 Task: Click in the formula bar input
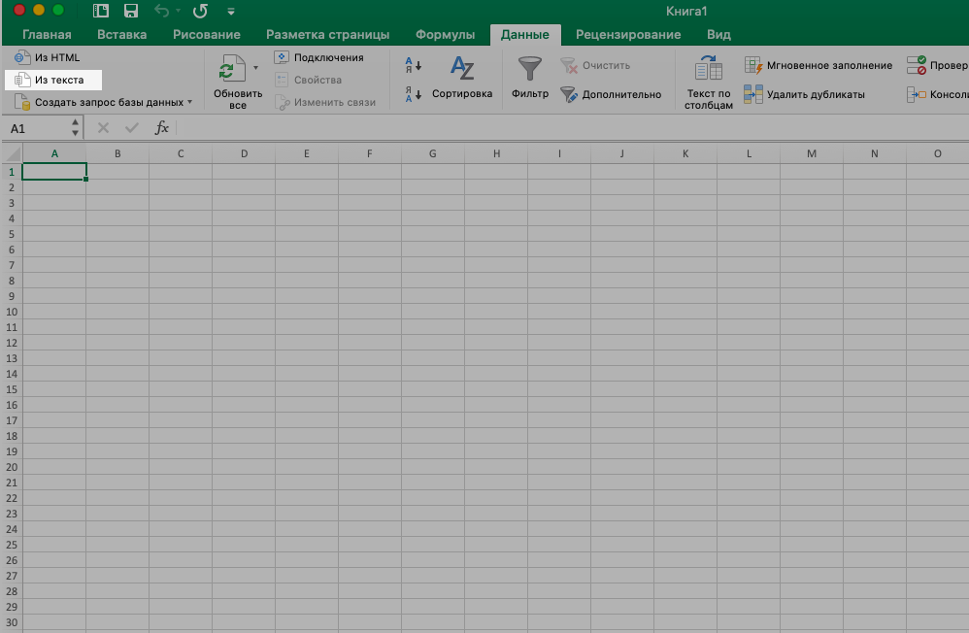574,128
